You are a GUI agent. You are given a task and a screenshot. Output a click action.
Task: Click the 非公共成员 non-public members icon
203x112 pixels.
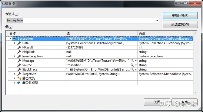click(x=19, y=82)
